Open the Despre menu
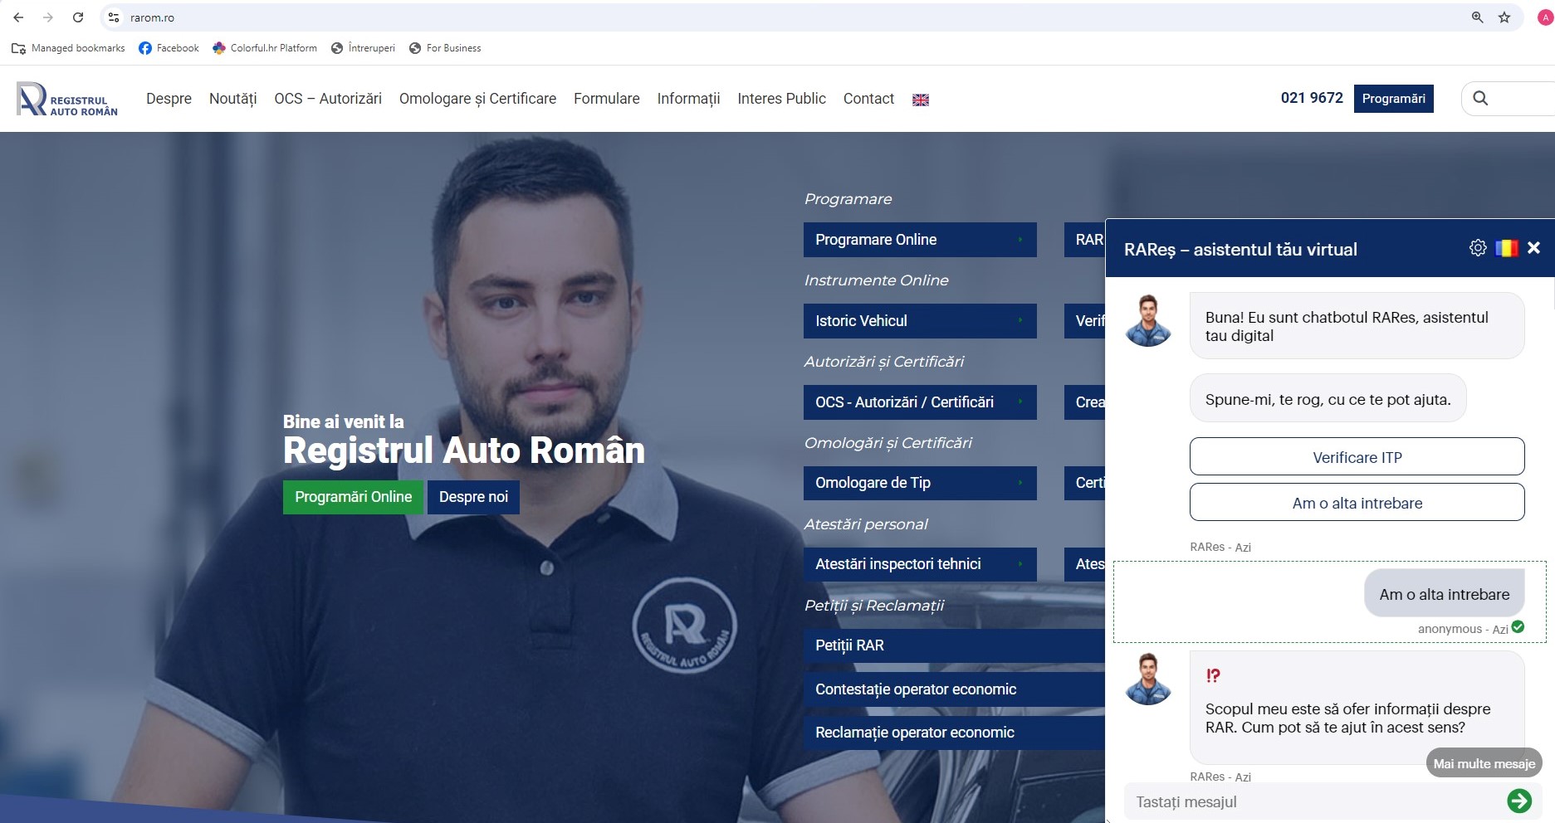Image resolution: width=1555 pixels, height=823 pixels. click(169, 99)
